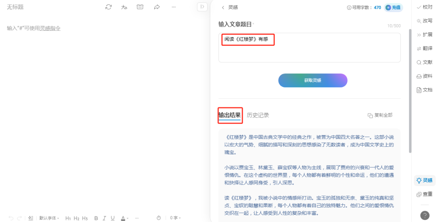Toggle italic formatting
Viewport: 436px width, 222px height.
[104, 218]
